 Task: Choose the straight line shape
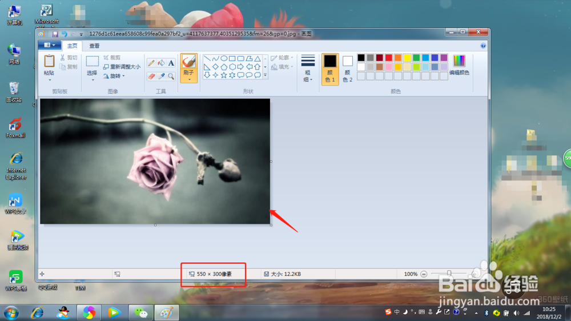(x=207, y=58)
